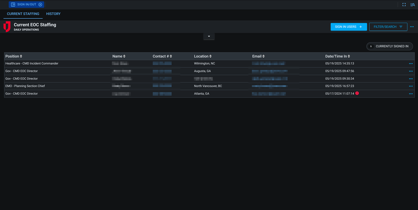
Task: Click the shield logo next to Current EOC Staffing
Action: (6, 26)
